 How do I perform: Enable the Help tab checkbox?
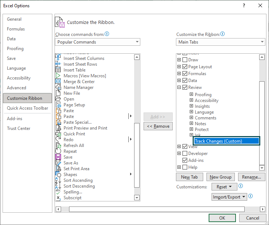(185, 167)
